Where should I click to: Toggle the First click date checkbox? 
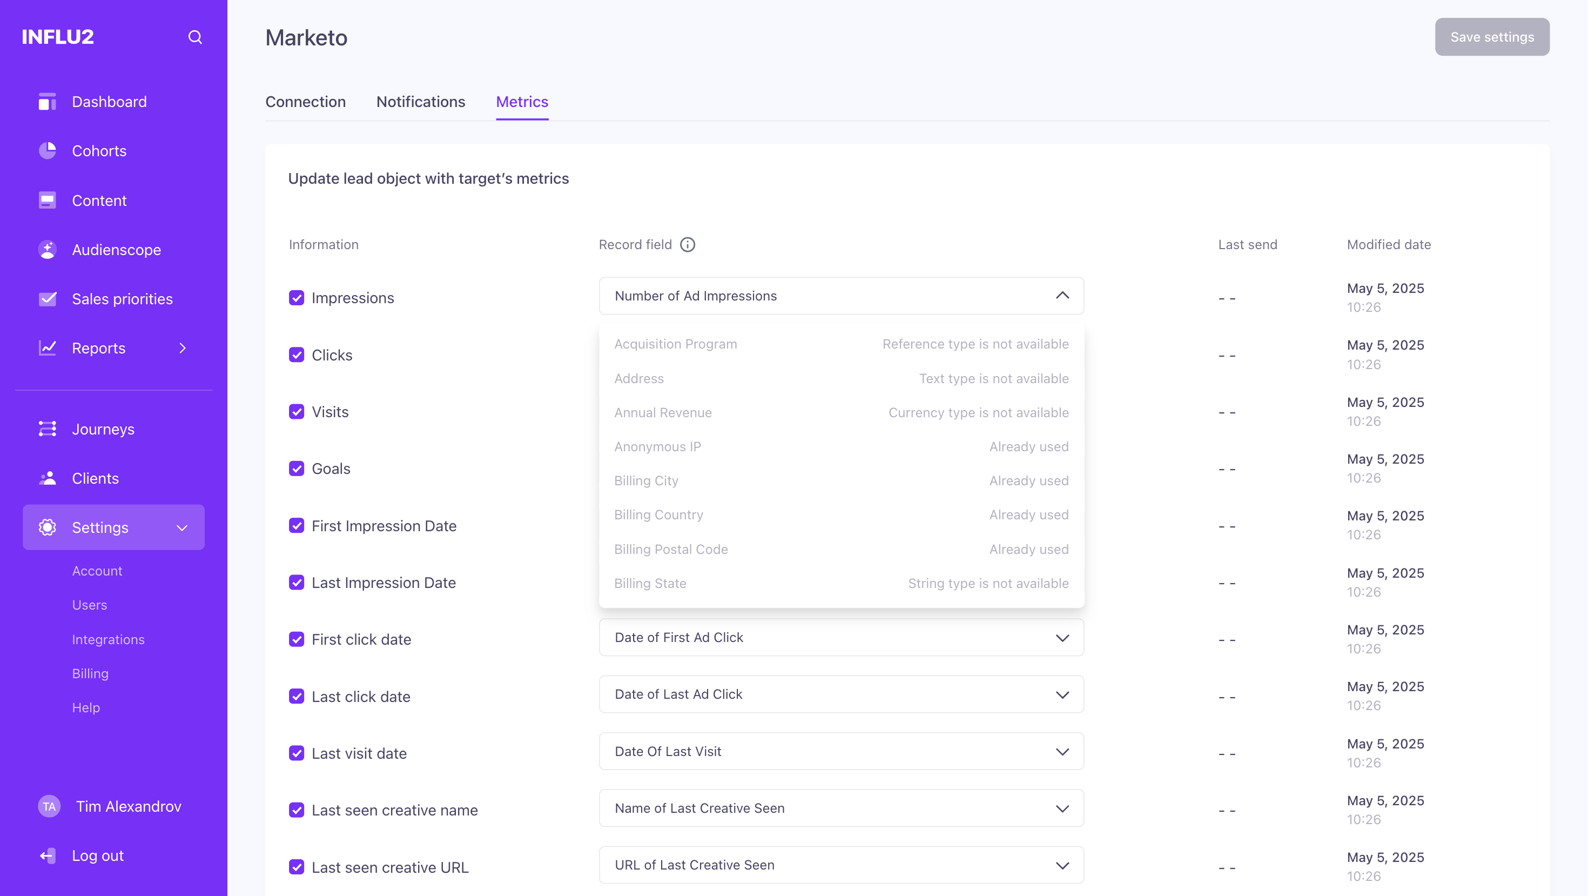297,639
